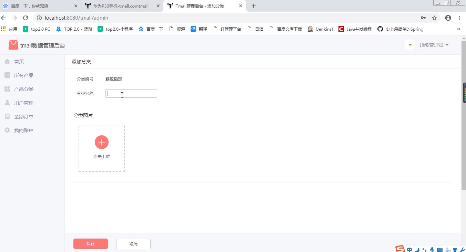Screen dimensions: 466x252
Task: Open the Sogou skin shirt icon
Action: click(455, 250)
